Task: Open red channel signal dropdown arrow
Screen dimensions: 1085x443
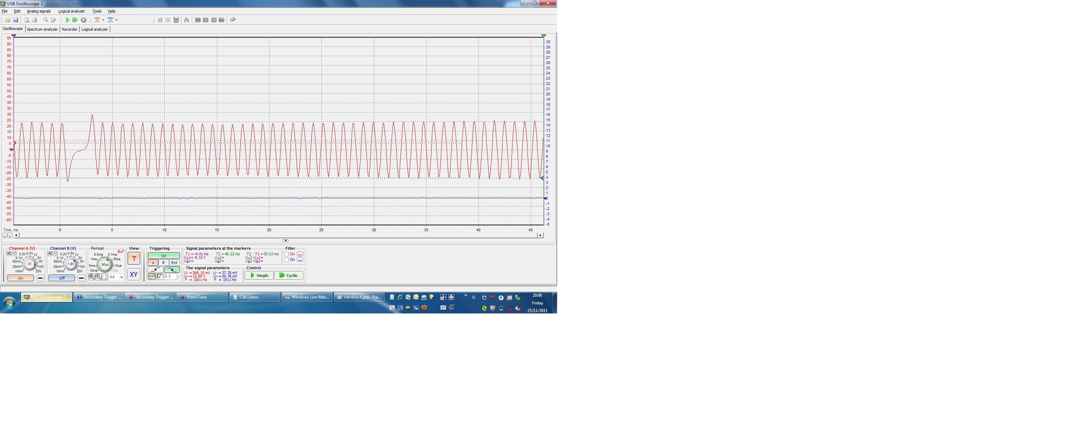Action: (x=103, y=20)
